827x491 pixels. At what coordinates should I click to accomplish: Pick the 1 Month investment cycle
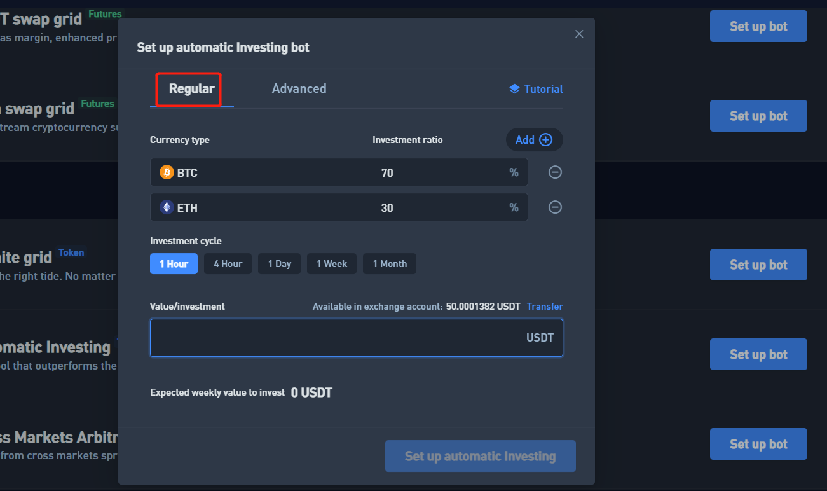390,264
